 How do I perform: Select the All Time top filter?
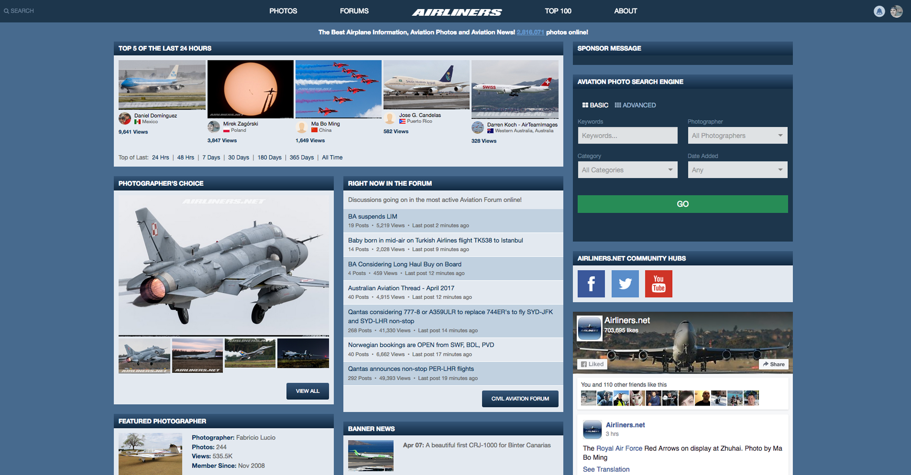[332, 158]
